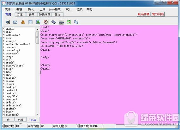
Task: Select the <iconfig> tag entry
Action: tap(9, 87)
